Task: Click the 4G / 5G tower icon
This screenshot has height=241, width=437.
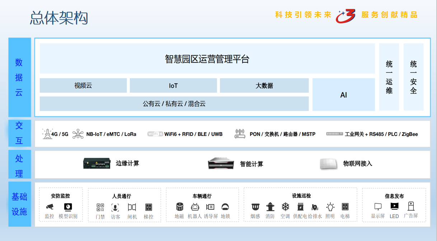Action: click(x=47, y=134)
